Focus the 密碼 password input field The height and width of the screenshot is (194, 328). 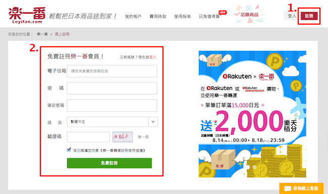112,88
